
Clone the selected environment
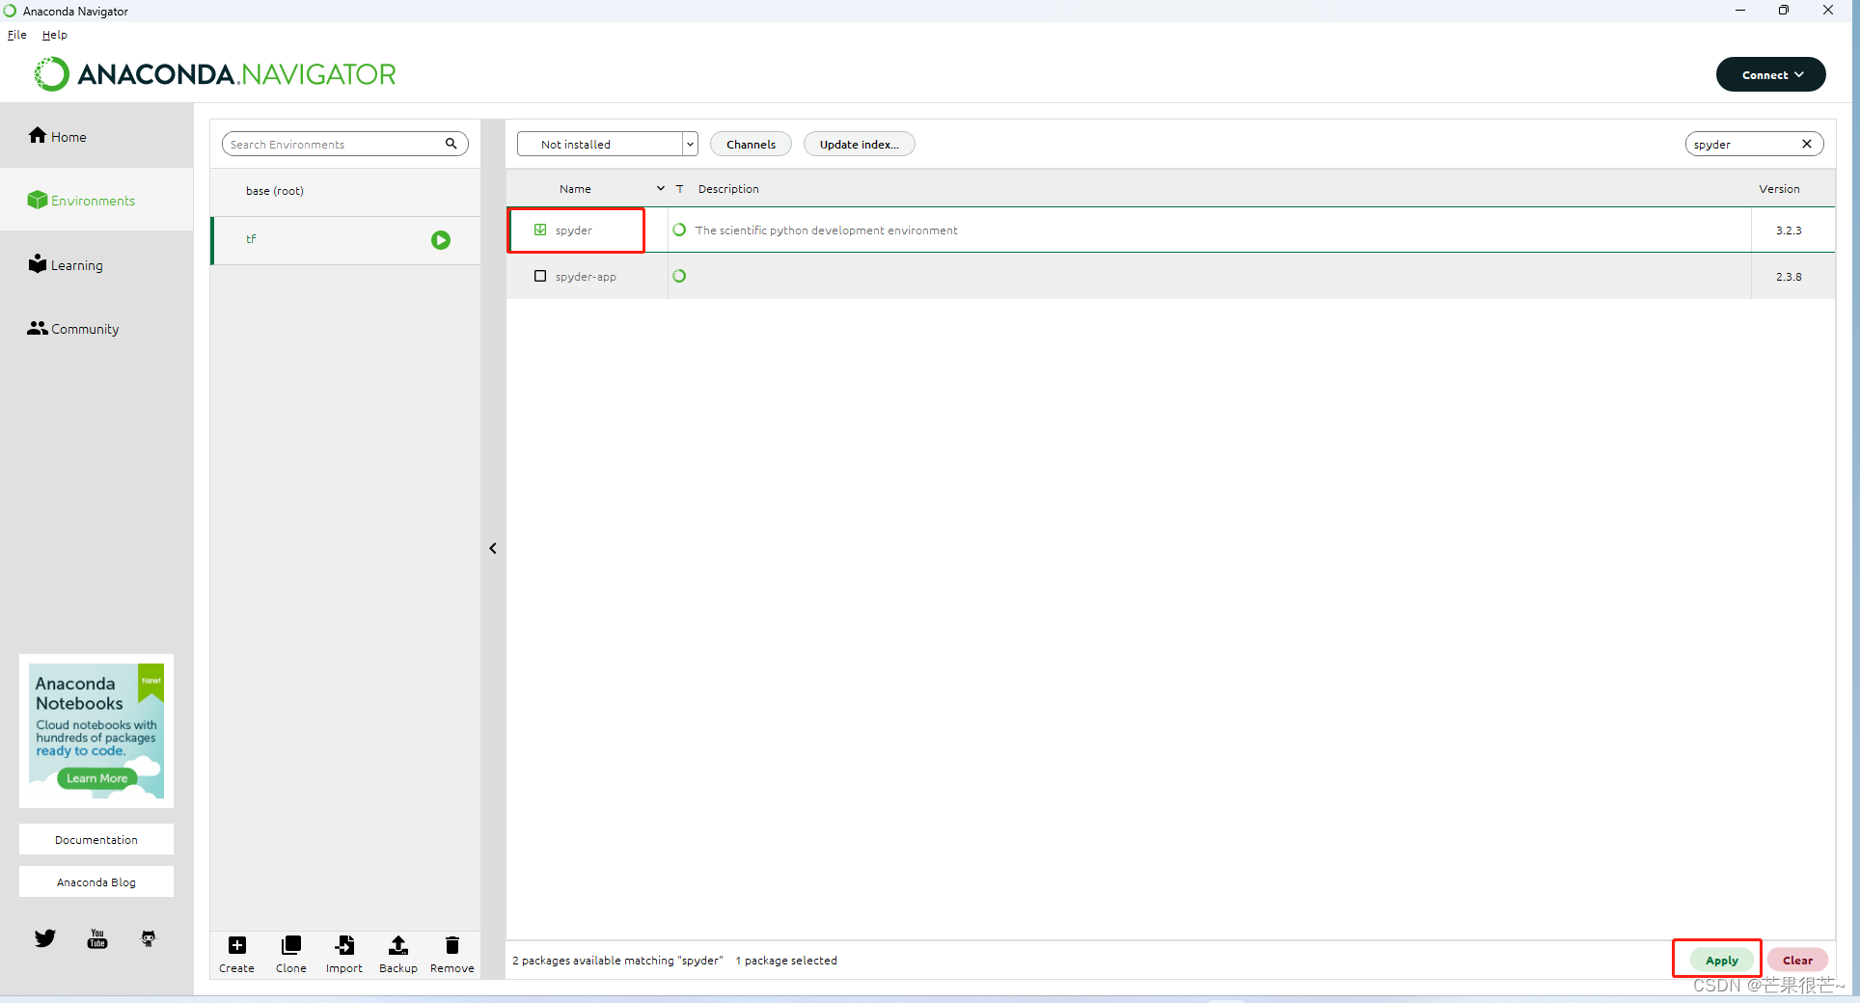pos(290,954)
